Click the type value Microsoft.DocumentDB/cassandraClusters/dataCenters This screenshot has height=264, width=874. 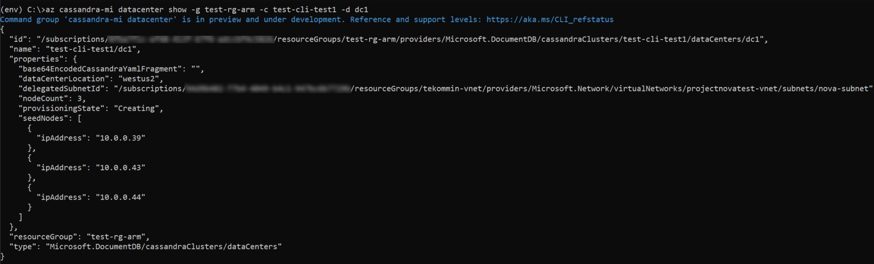click(x=163, y=247)
